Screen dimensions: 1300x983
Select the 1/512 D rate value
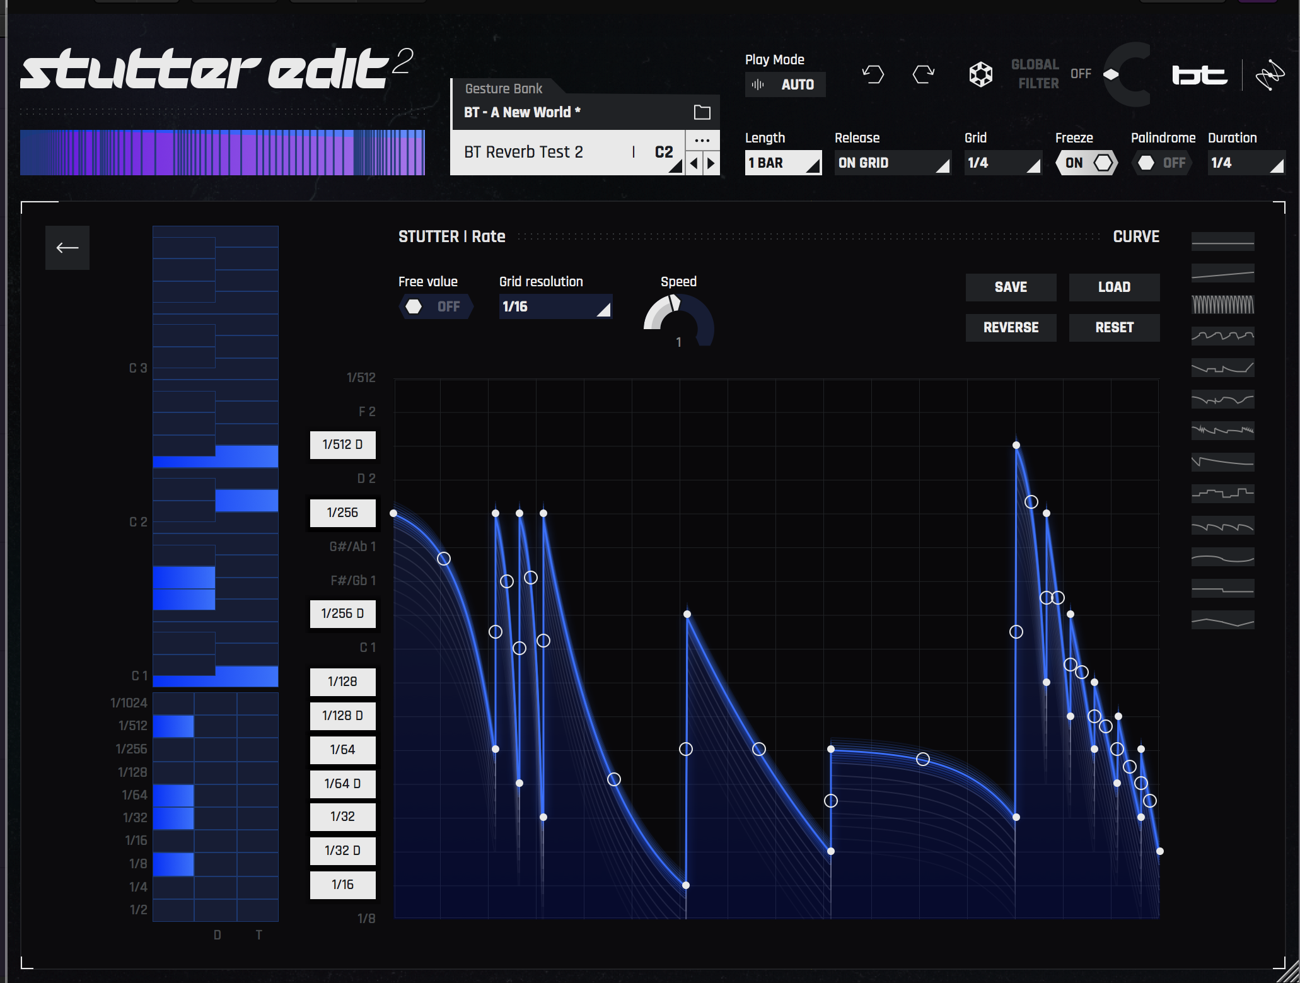coord(342,445)
